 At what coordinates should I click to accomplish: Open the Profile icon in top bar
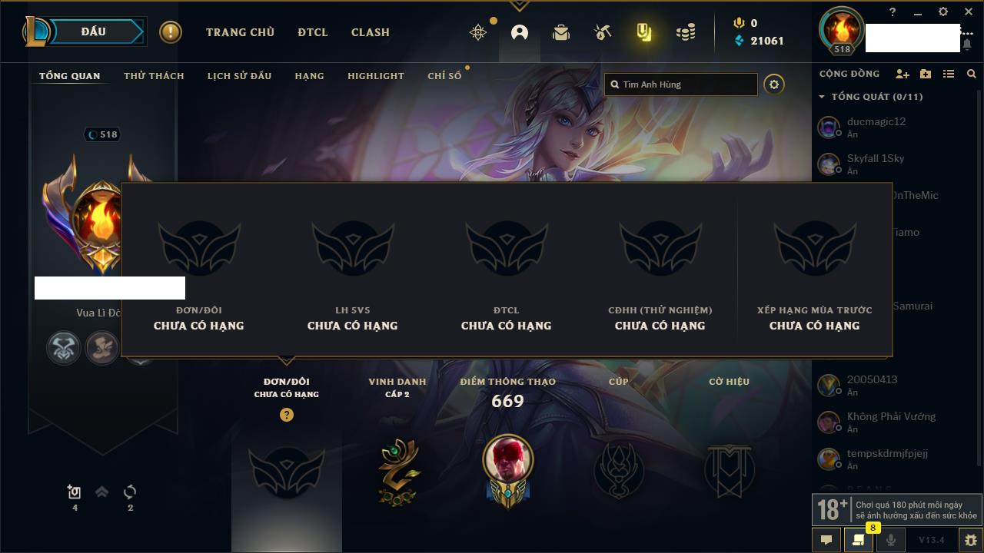click(520, 32)
